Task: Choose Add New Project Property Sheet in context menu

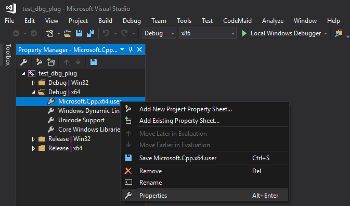Action: [205, 109]
